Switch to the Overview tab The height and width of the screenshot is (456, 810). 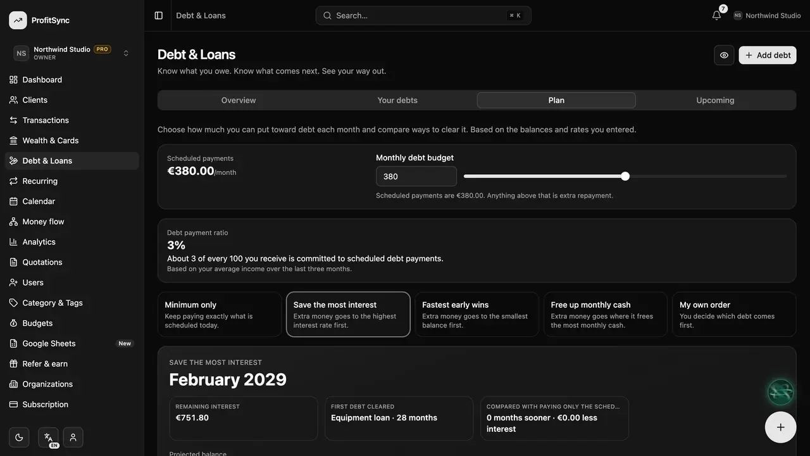239,100
